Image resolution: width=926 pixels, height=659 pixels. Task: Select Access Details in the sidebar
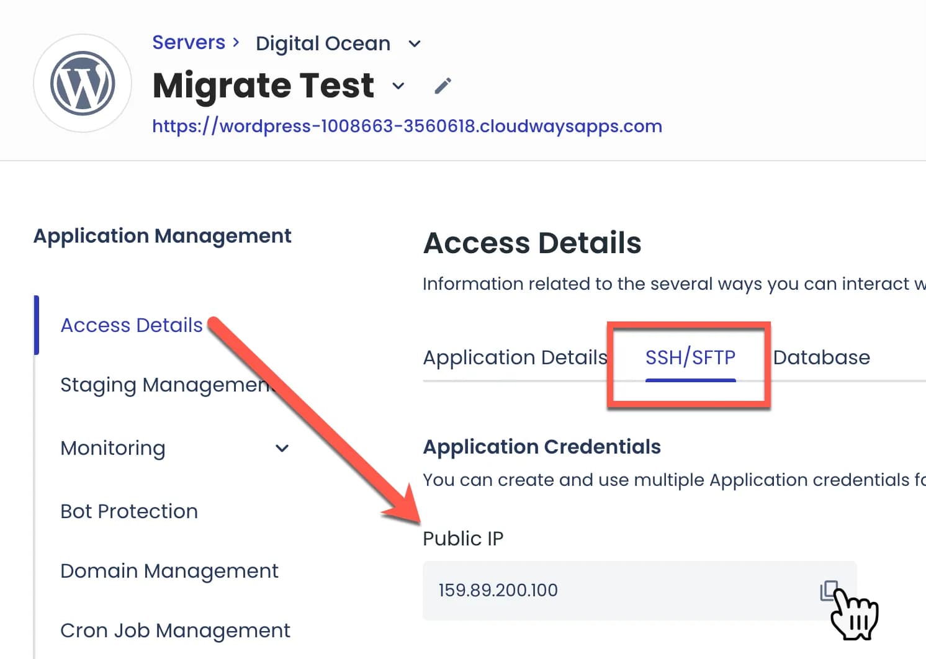click(132, 325)
